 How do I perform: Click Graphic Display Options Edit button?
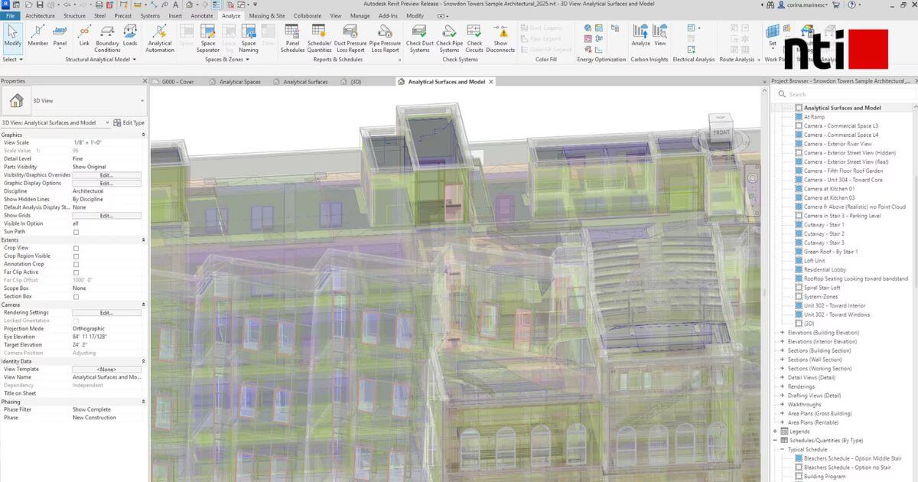pos(106,184)
